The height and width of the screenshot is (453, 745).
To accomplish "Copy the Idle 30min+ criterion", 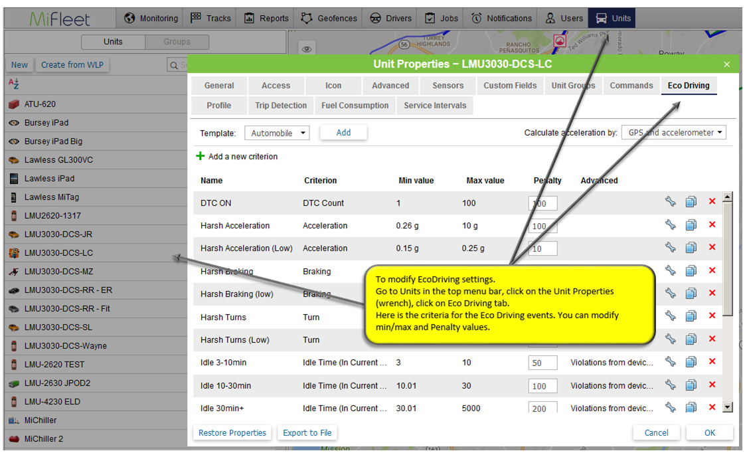I will click(691, 408).
